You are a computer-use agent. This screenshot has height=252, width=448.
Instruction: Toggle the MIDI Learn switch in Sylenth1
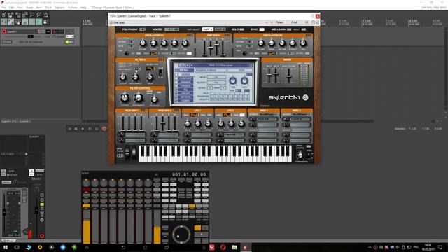(x=289, y=29)
